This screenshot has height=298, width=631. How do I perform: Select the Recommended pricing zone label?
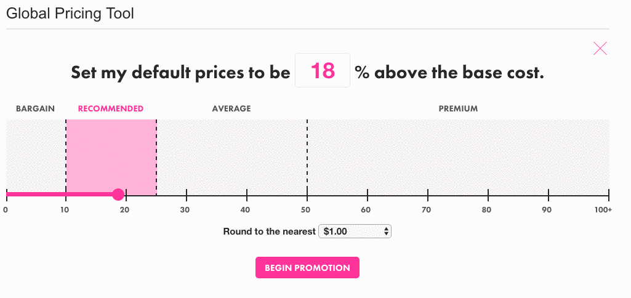click(x=111, y=109)
